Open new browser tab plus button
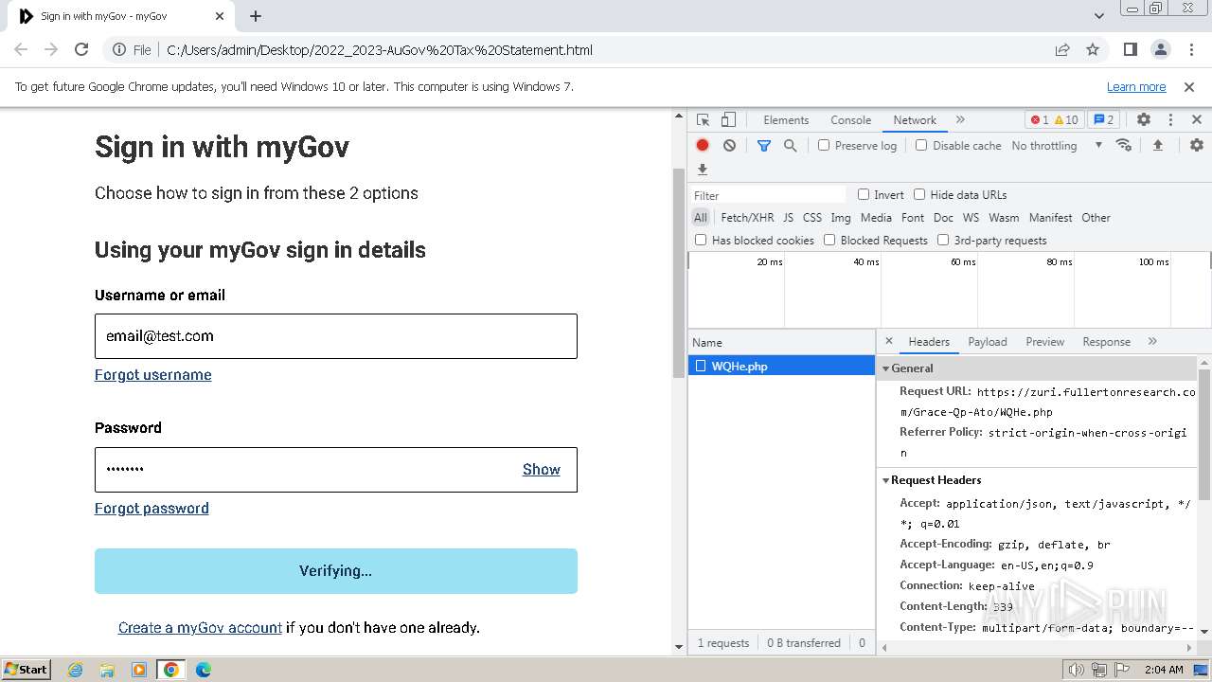Screen dimensions: 1212x682 [x=256, y=16]
